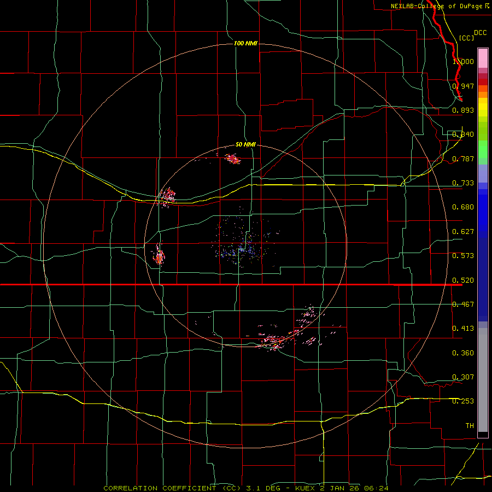Click the 0.680 scale value
This screenshot has height=492, width=492.
coord(463,207)
